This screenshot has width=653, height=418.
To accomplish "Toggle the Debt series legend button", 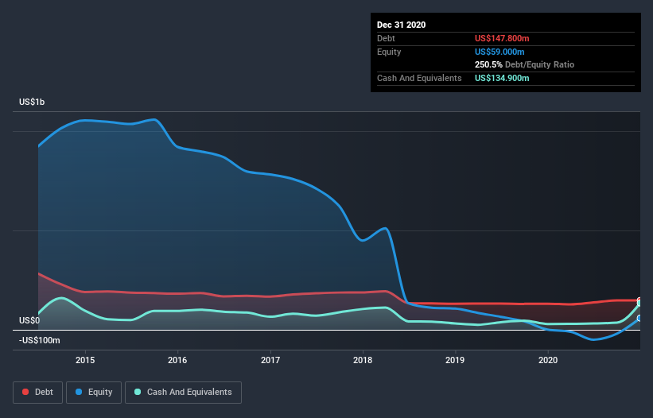I will 37,393.
